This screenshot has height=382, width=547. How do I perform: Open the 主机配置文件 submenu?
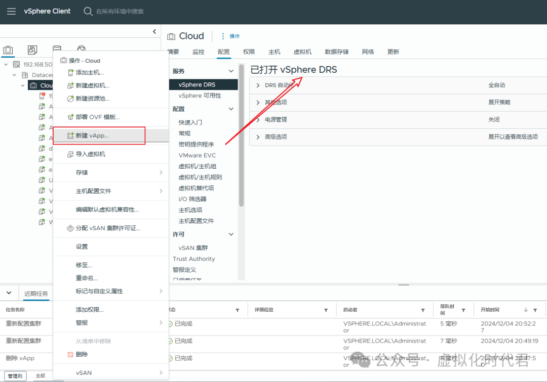[110, 191]
